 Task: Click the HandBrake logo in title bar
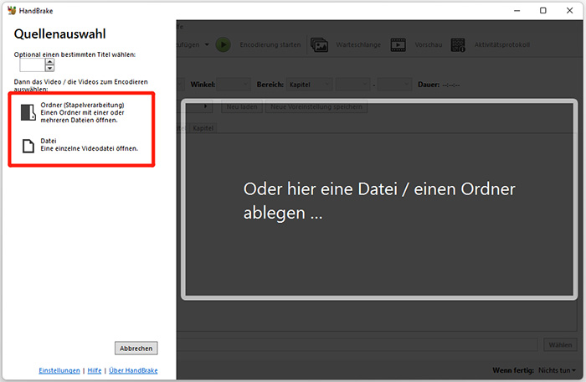coord(10,11)
